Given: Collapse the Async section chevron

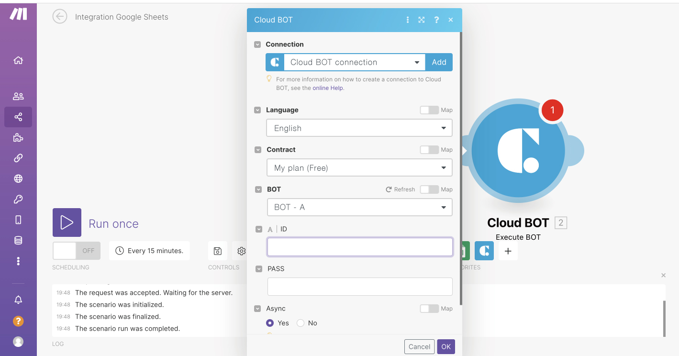Looking at the screenshot, I should (257, 309).
